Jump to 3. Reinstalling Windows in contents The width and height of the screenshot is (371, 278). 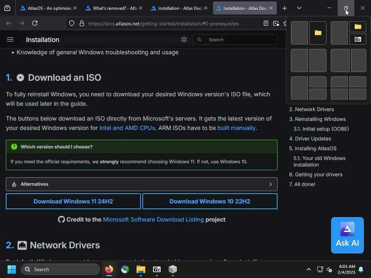(317, 119)
